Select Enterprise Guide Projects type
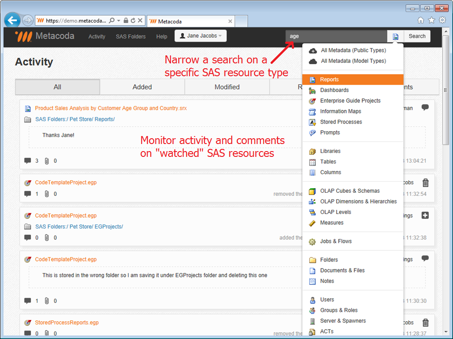This screenshot has height=339, width=453. pos(353,101)
